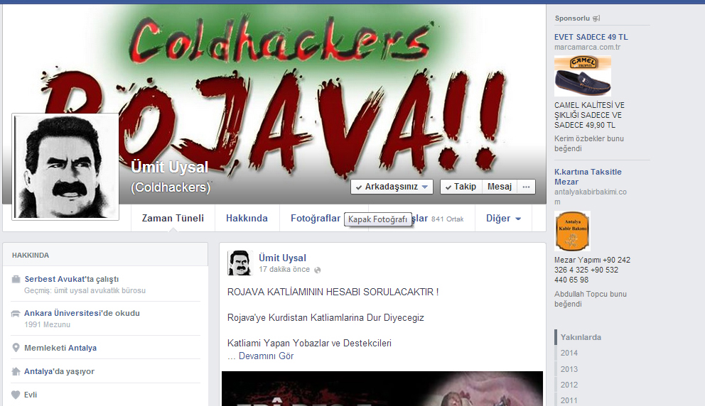Click the Camel shoe ad image
Image resolution: width=705 pixels, height=406 pixels.
[583, 75]
